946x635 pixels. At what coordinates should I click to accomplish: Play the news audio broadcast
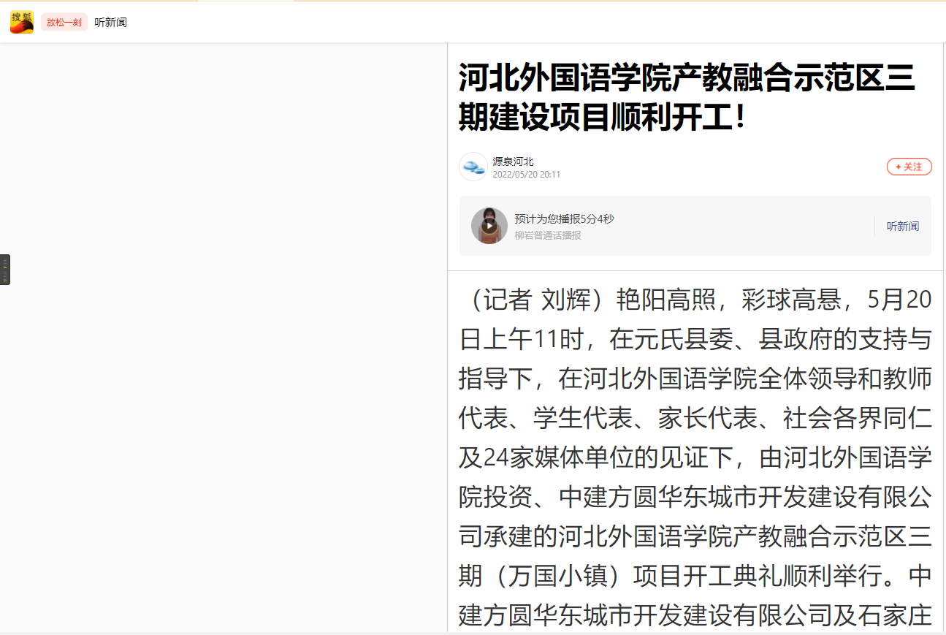point(489,226)
